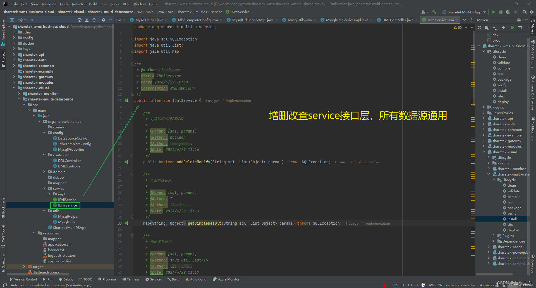The image size is (536, 288).
Task: Run SharetekMultiDSApp with coverage
Action: point(508,12)
